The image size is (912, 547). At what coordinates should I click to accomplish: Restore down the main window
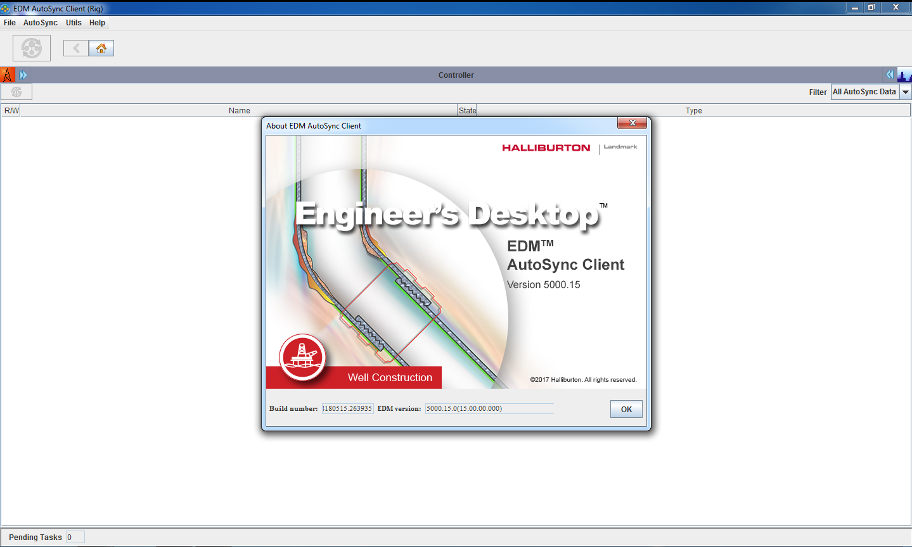(x=871, y=8)
